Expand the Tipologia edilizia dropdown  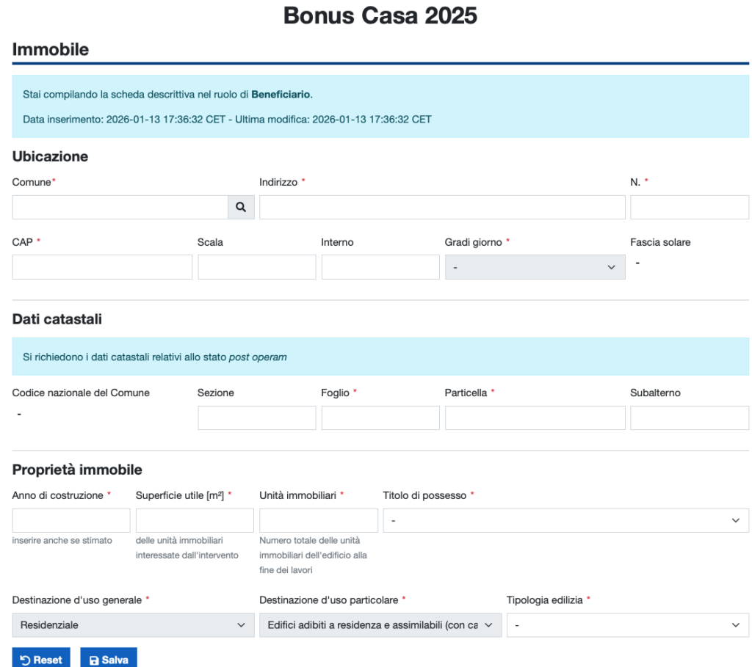[627, 625]
